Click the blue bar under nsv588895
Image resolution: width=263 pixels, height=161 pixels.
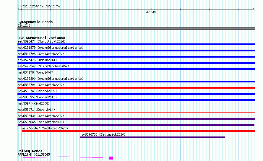coord(136,100)
